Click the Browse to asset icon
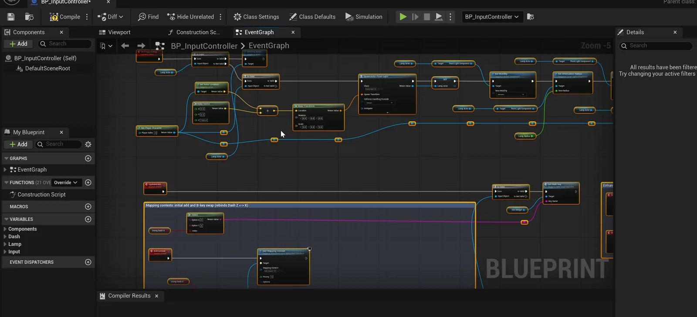 29,17
